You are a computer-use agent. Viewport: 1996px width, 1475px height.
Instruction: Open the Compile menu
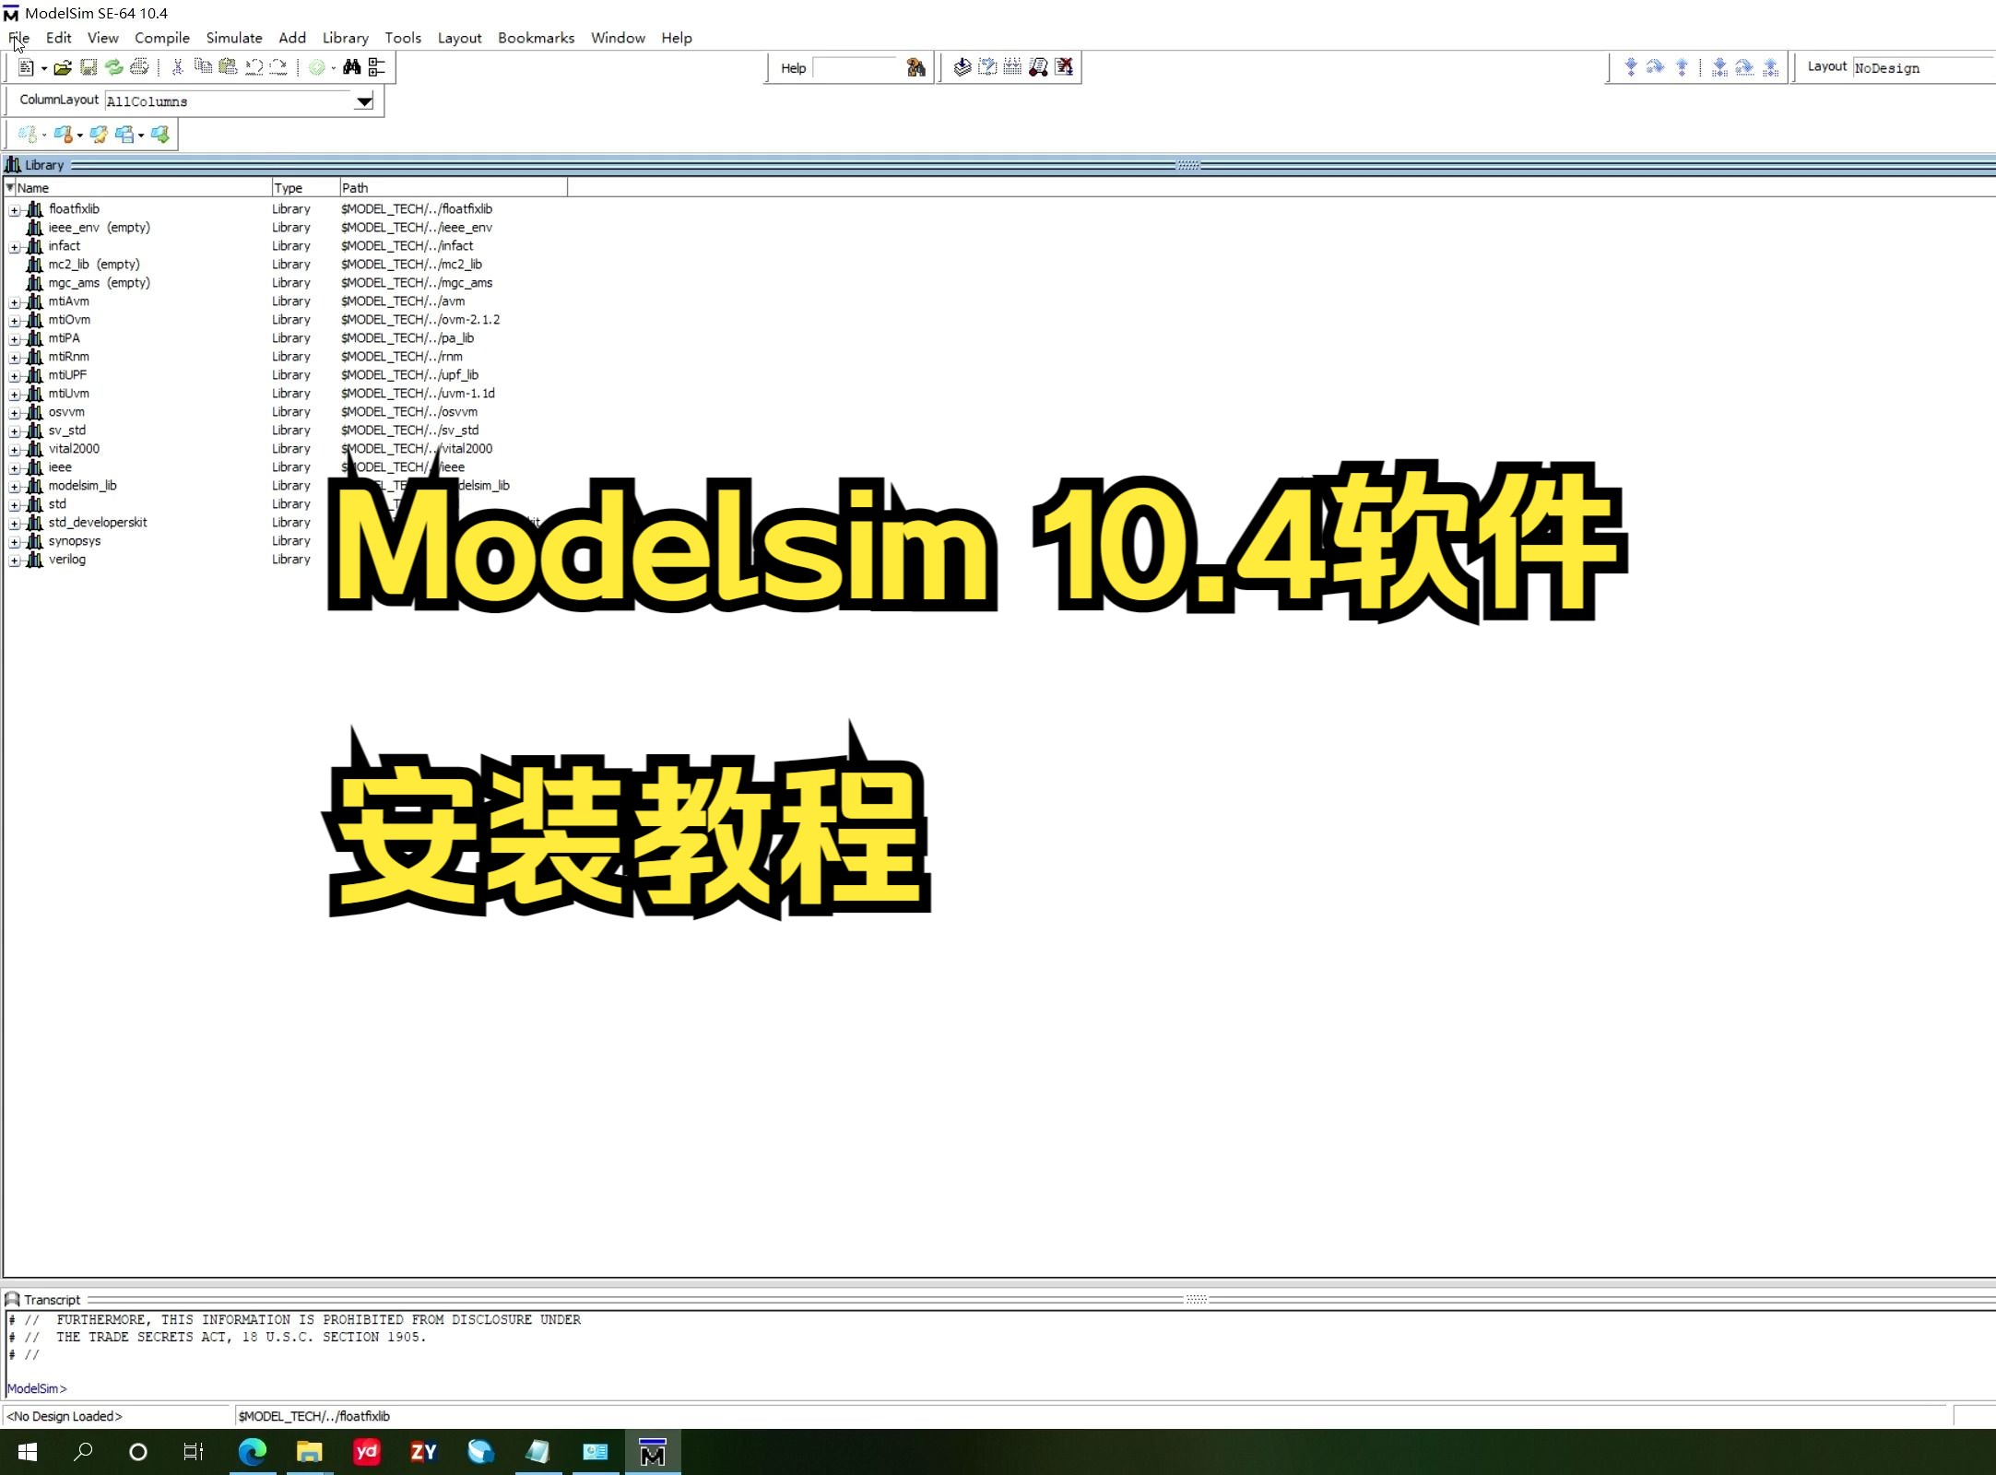[x=162, y=38]
